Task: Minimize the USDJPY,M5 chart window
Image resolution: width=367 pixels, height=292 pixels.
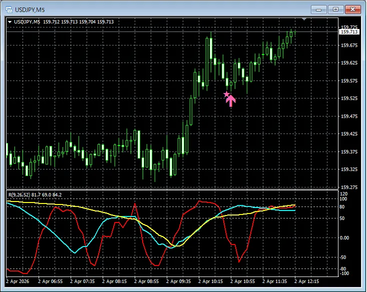Action: [319, 9]
